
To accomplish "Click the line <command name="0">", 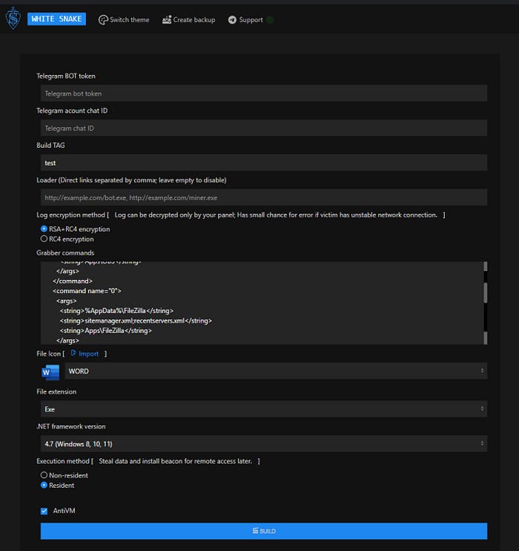I will point(87,291).
